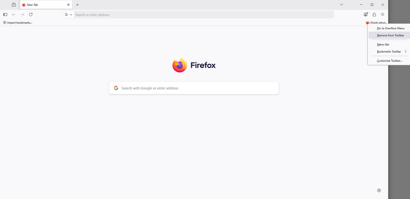Screen dimensions: 410x199
Task: Close the New Tab tab
Action: coord(69,5)
